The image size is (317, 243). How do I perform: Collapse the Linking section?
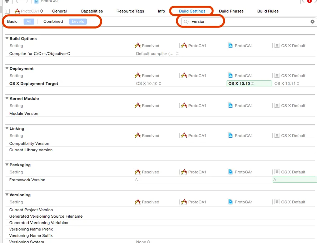click(7, 128)
